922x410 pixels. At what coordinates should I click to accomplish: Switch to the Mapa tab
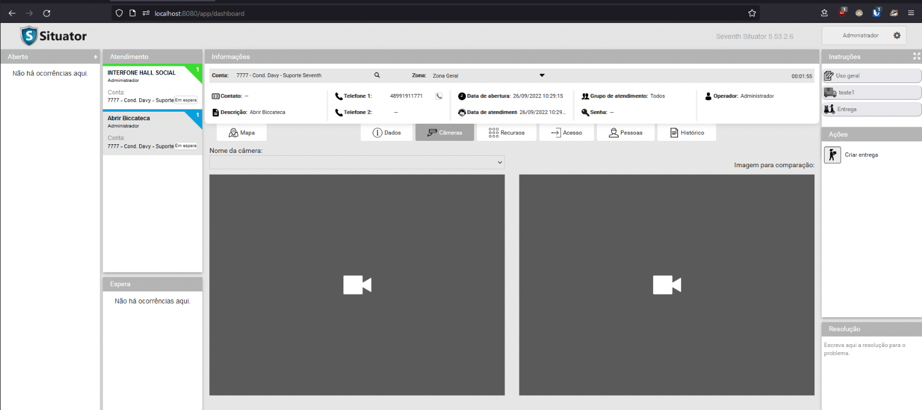coord(241,133)
